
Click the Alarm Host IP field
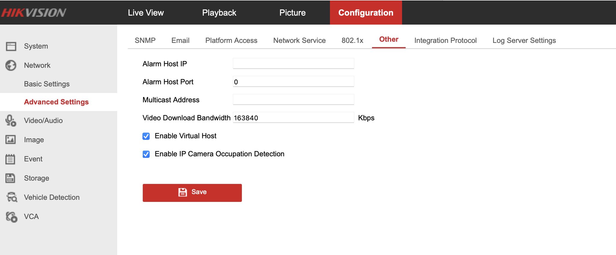(293, 64)
